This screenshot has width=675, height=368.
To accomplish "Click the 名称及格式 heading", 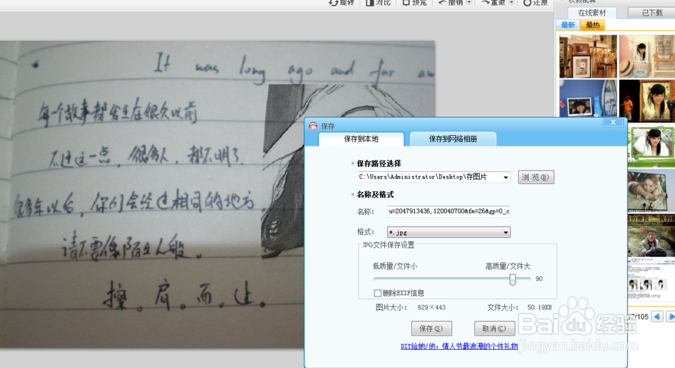I will click(375, 194).
